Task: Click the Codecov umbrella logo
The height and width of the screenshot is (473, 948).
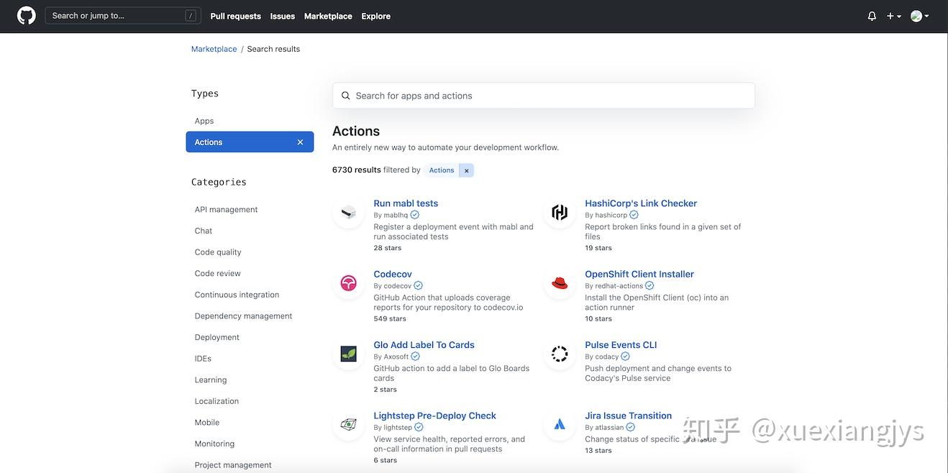Action: click(x=349, y=283)
